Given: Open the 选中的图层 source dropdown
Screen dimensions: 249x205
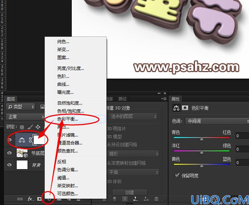Looking at the screenshot, I should point(133,117).
